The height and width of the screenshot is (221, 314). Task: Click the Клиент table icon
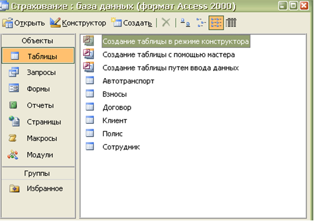pos(90,120)
